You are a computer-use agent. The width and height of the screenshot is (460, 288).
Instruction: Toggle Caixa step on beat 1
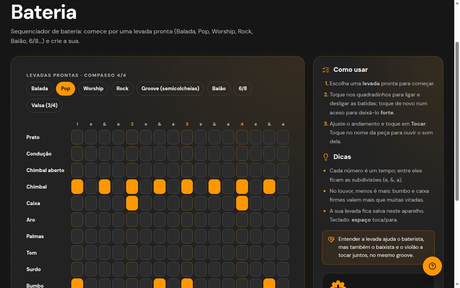tap(77, 203)
